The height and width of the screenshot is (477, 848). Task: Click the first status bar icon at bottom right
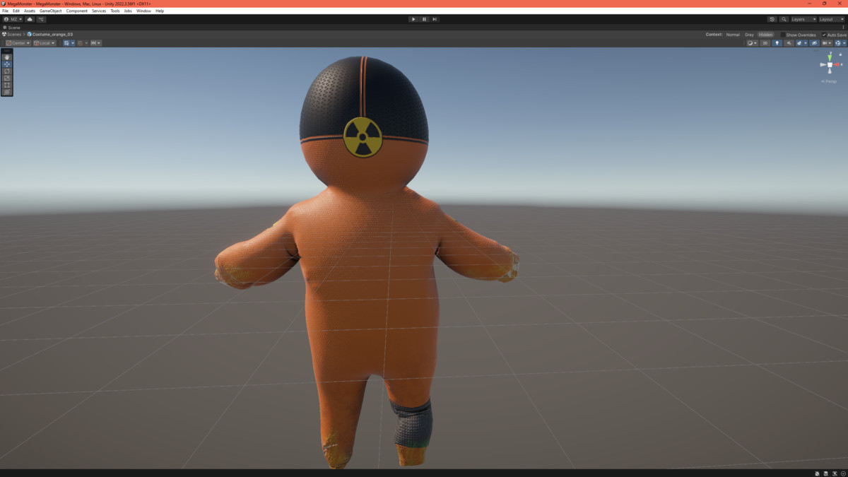tap(818, 473)
